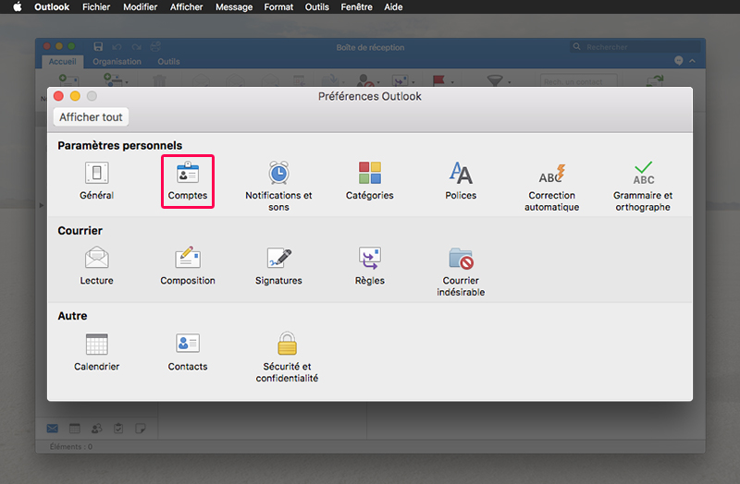
Task: Open the Message menu
Action: coord(234,7)
